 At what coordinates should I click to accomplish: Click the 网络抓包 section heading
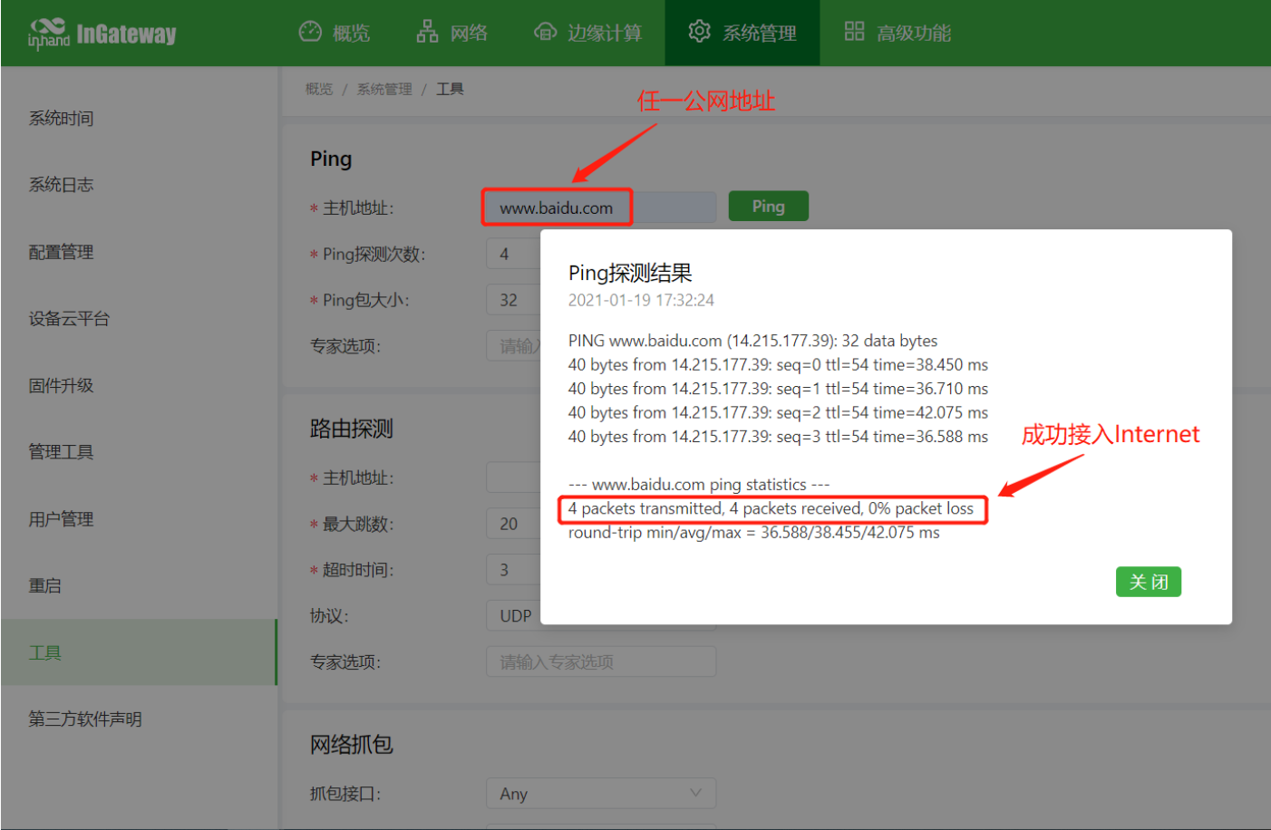352,745
